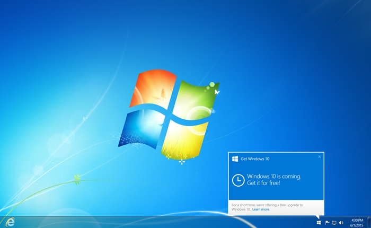Click the 'Get Windows 10' title text
371x228 pixels.
255,159
